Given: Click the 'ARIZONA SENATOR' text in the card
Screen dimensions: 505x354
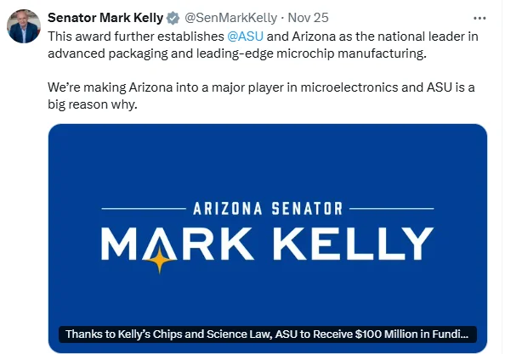Looking at the screenshot, I should pyautogui.click(x=268, y=208).
